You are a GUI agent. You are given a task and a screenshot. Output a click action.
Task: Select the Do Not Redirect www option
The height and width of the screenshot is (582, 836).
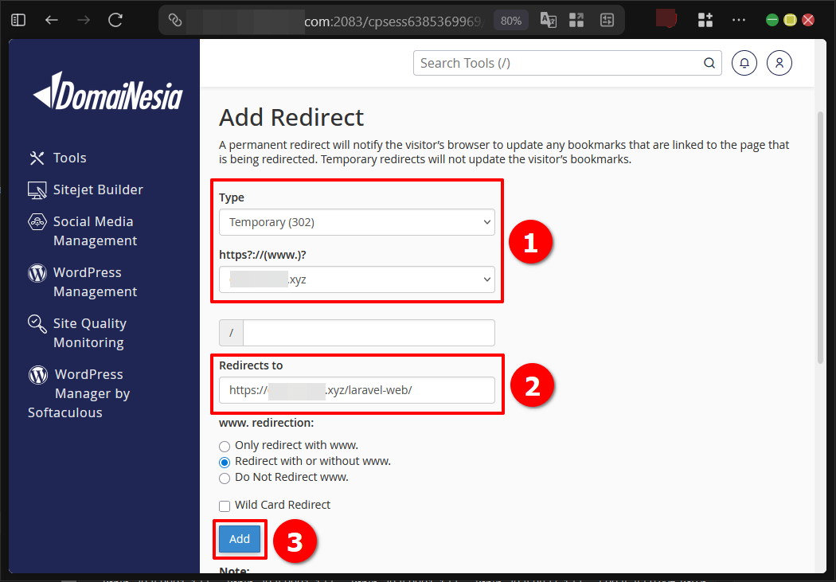[x=224, y=477]
